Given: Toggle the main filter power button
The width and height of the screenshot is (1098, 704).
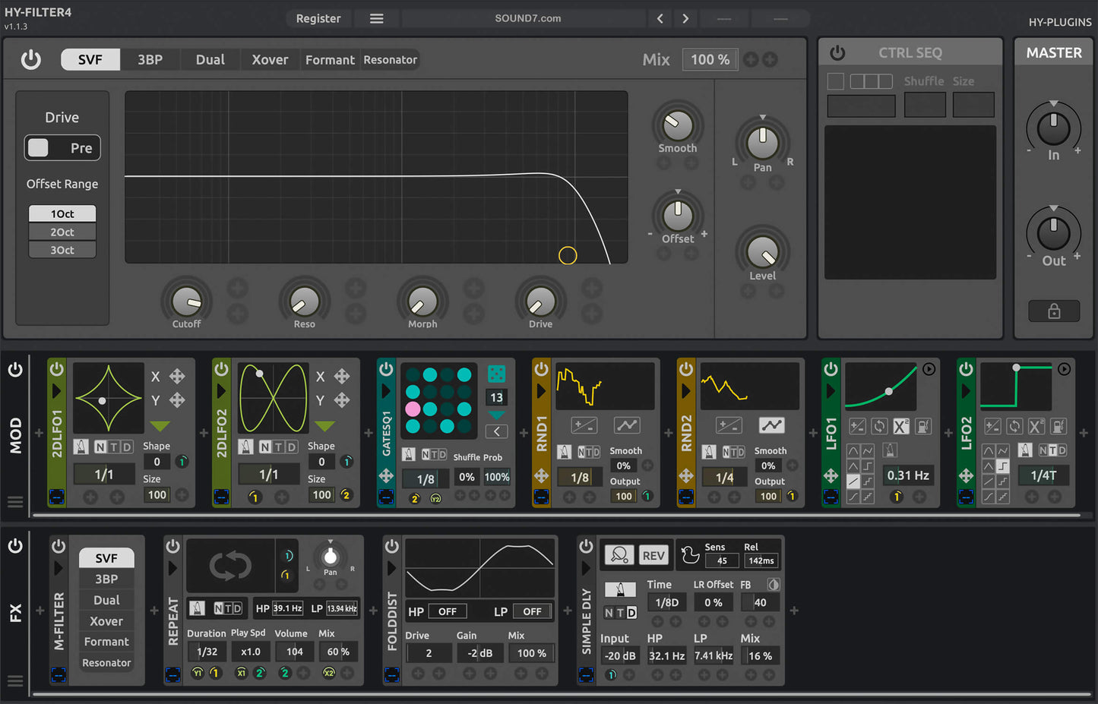Looking at the screenshot, I should point(31,59).
